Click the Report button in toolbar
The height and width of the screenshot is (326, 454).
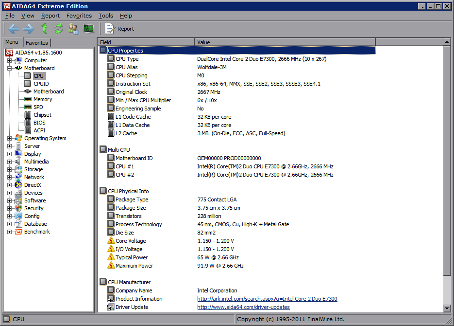120,29
